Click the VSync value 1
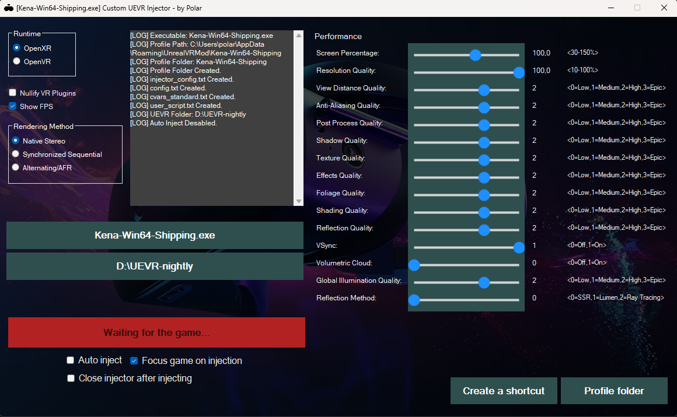Image resolution: width=677 pixels, height=417 pixels. click(534, 245)
